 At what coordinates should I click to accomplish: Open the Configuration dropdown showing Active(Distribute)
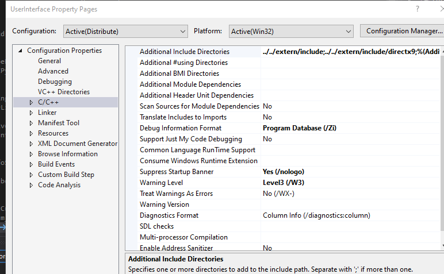125,32
